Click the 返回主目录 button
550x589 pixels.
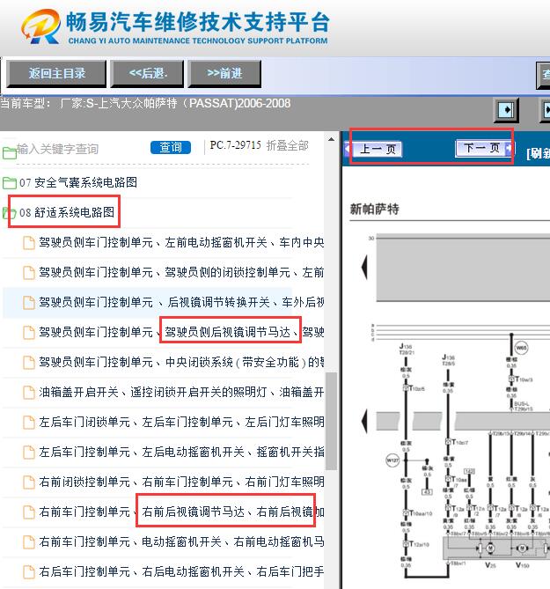(x=56, y=74)
